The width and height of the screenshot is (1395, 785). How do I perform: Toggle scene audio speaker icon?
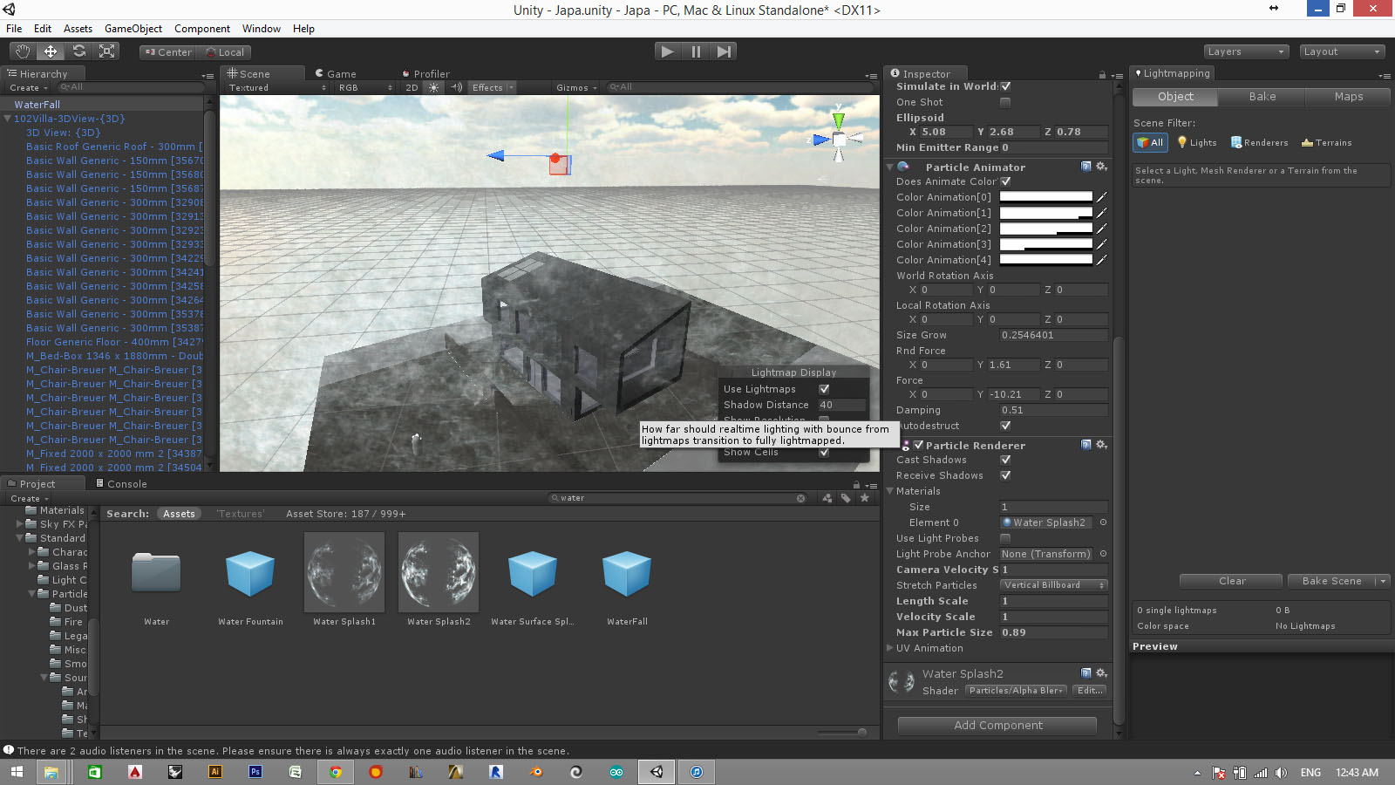456,87
